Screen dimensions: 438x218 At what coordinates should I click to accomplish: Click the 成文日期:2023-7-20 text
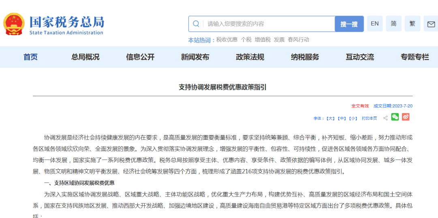[393, 106]
